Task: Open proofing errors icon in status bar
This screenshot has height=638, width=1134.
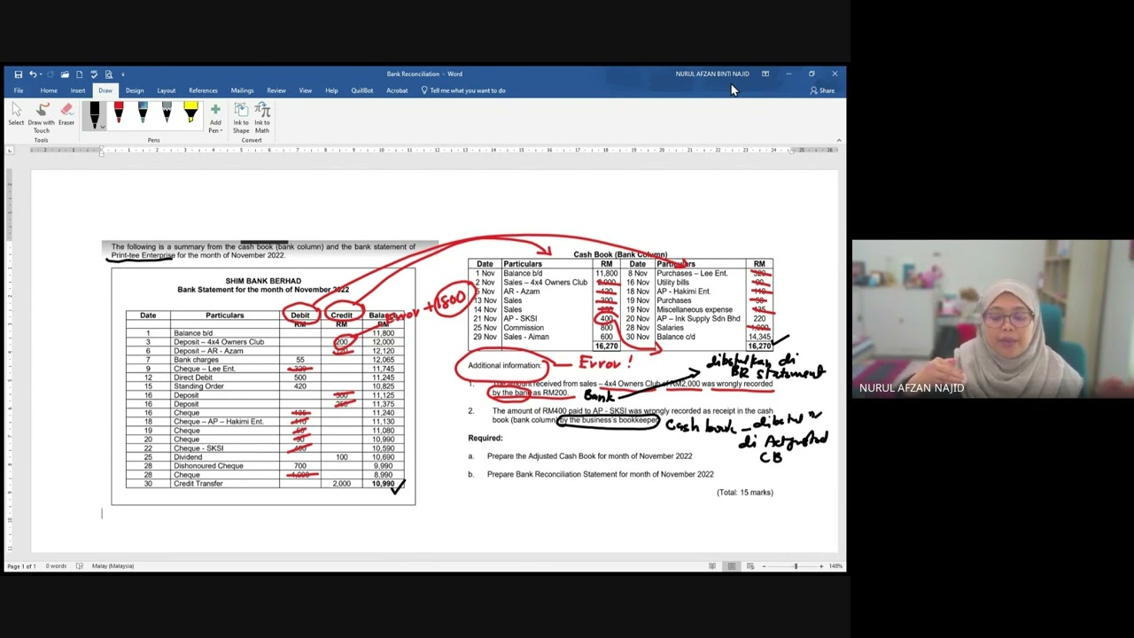Action: coord(79,566)
